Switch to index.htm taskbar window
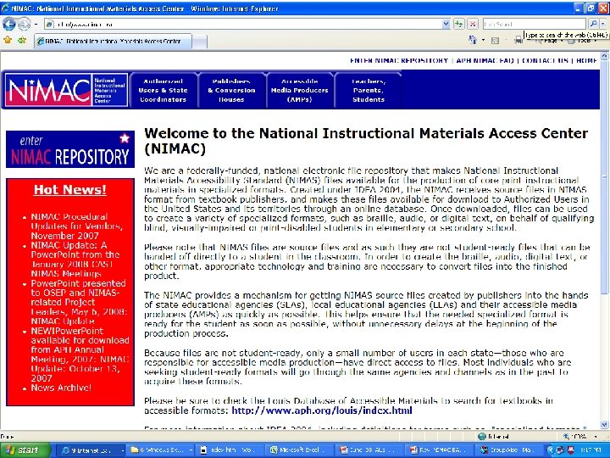 pyautogui.click(x=230, y=450)
